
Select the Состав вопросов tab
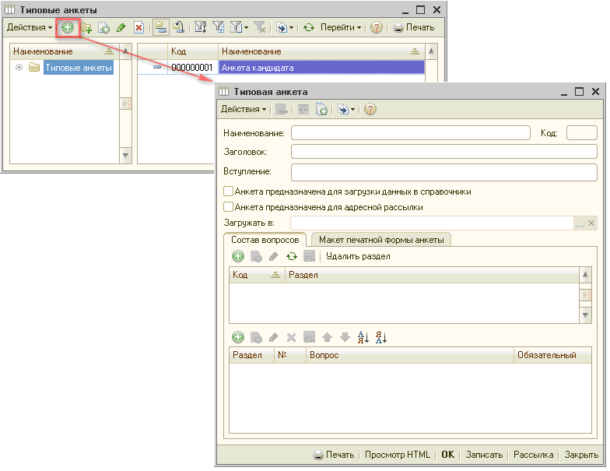click(265, 240)
